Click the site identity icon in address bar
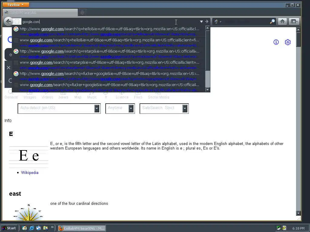 17,21
